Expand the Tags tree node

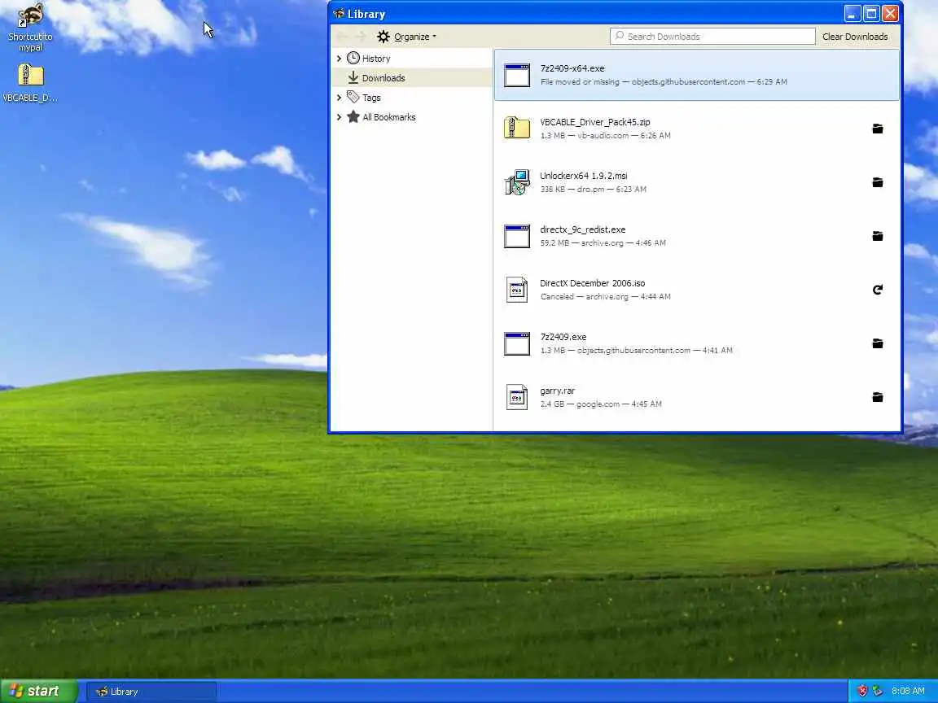coord(340,98)
